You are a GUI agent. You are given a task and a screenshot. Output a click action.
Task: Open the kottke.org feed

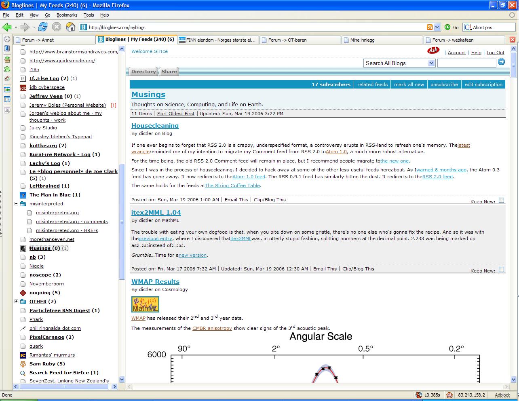click(x=43, y=146)
